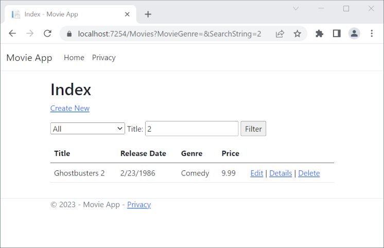Reload the current page

pyautogui.click(x=47, y=33)
